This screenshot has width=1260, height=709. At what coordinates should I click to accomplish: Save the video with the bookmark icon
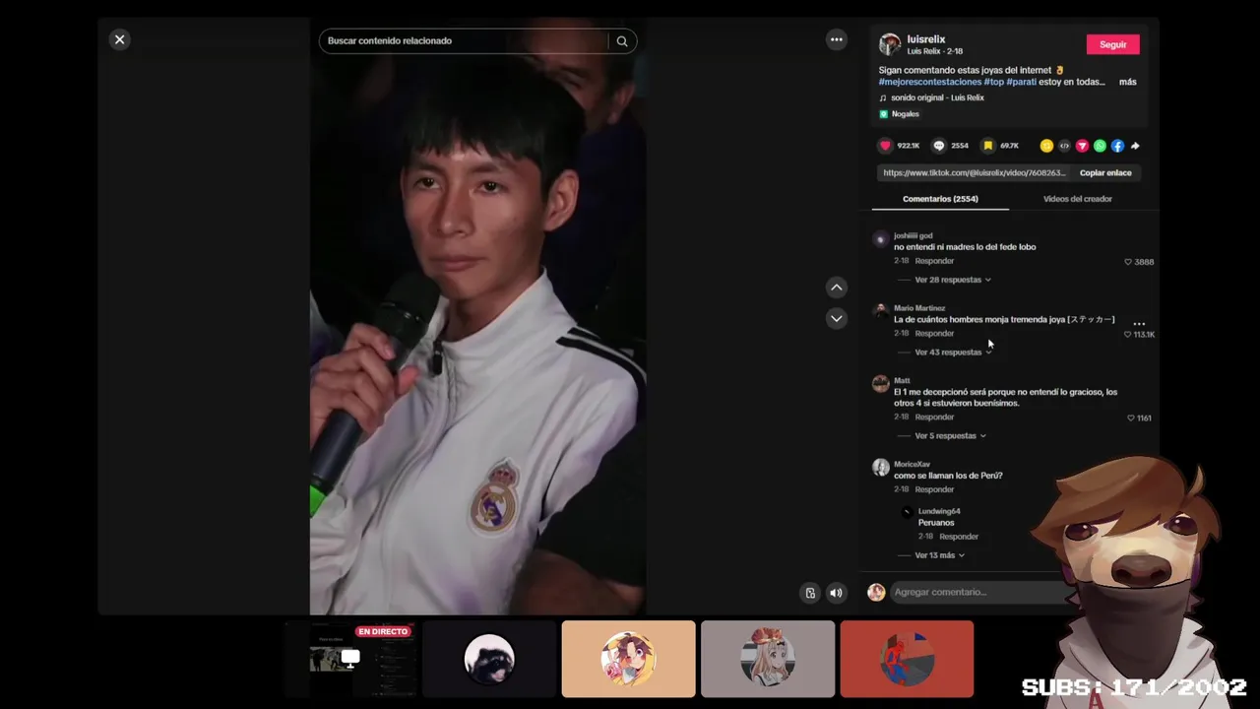(988, 146)
